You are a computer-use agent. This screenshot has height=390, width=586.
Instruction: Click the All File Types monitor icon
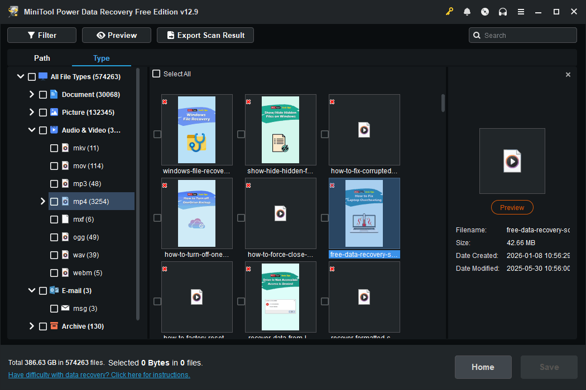(43, 76)
